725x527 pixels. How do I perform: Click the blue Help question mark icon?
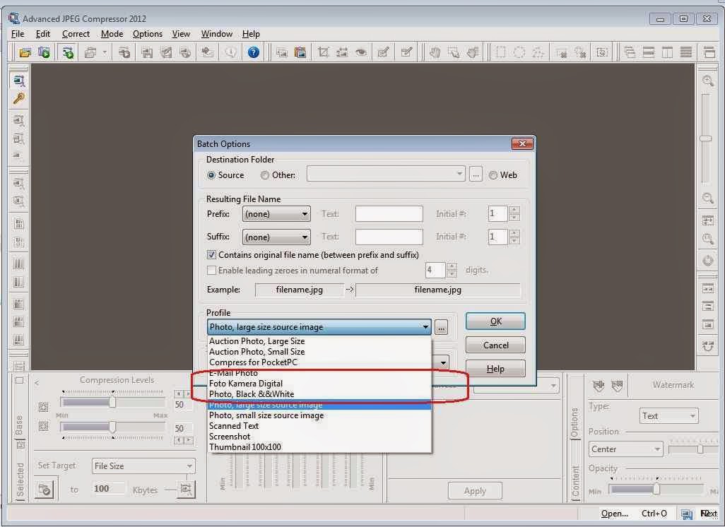click(x=254, y=52)
